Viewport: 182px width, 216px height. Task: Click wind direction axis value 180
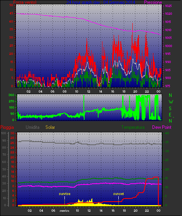pos(12,107)
